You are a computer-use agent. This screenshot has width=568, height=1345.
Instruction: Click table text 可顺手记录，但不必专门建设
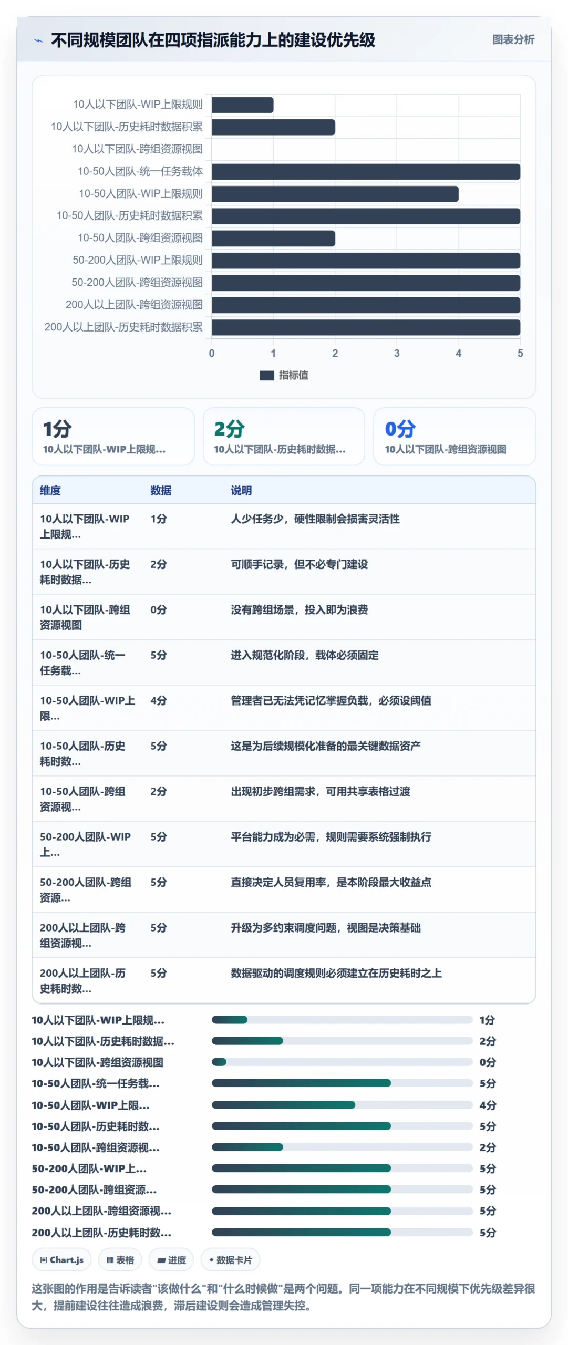click(x=300, y=564)
